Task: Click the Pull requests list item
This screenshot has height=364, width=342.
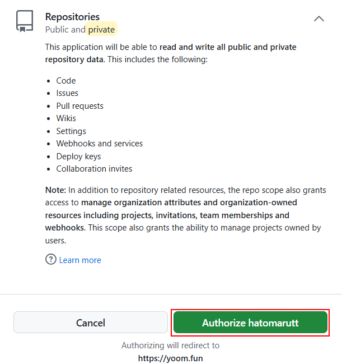Action: [79, 106]
